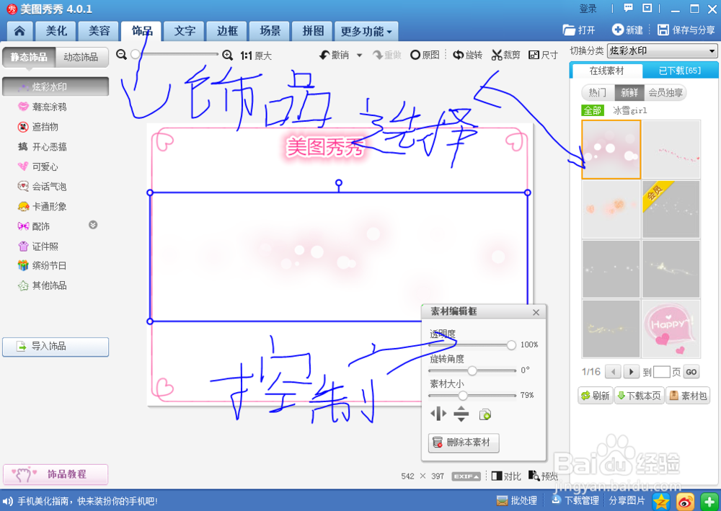Select the 热门 filter
The width and height of the screenshot is (721, 511).
click(598, 93)
